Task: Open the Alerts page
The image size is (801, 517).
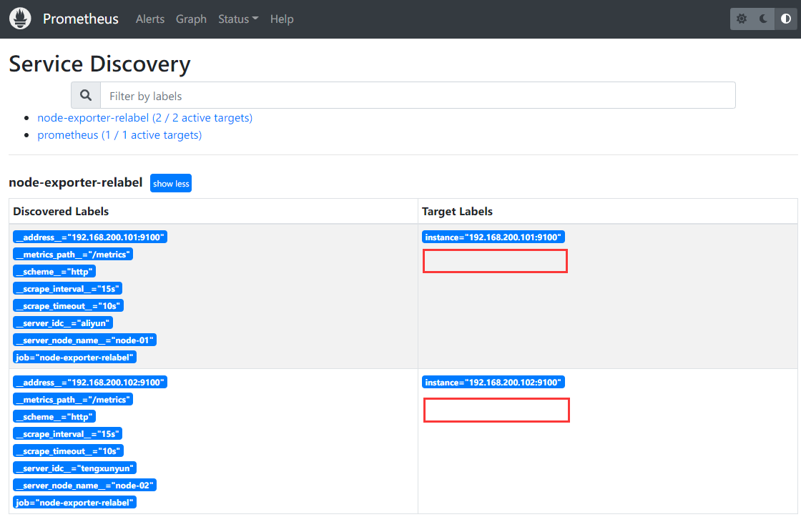Action: pyautogui.click(x=150, y=19)
